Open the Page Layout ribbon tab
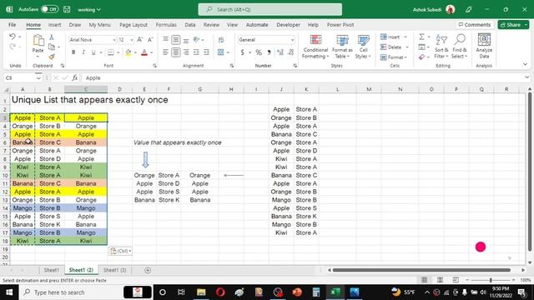534x300 pixels. (133, 25)
